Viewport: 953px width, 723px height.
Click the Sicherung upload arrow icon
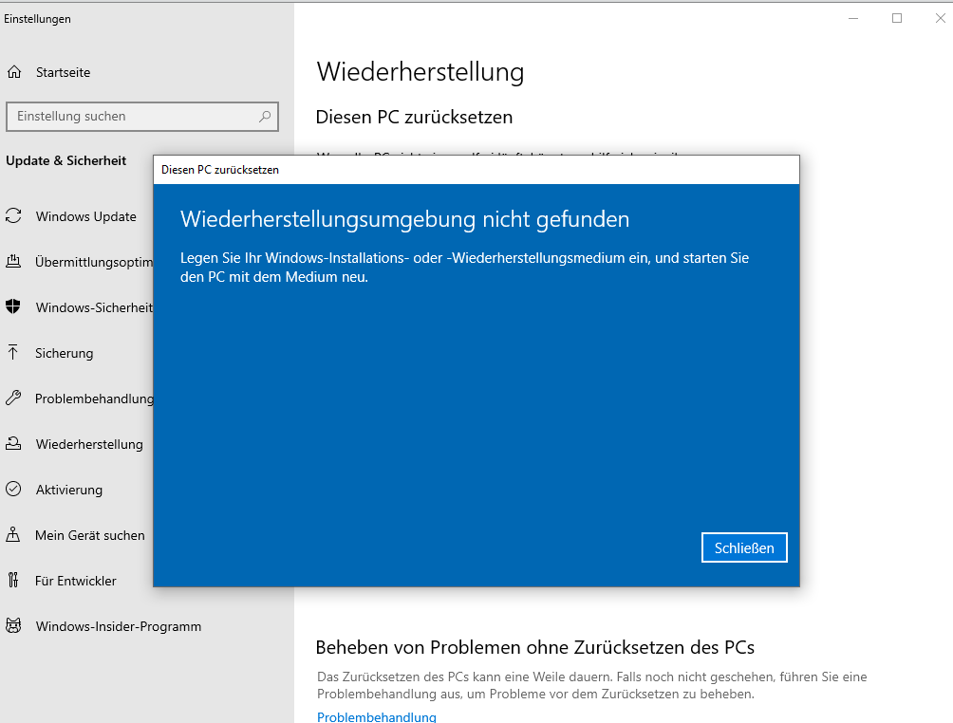coord(13,352)
